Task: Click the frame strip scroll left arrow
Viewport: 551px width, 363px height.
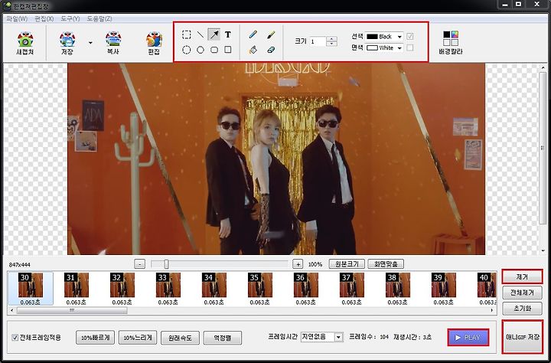Action: (x=12, y=311)
